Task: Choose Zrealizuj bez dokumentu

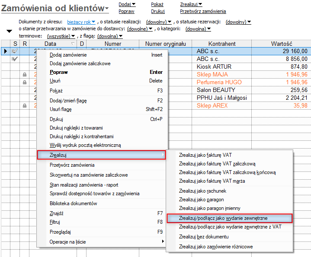Action: (230, 237)
